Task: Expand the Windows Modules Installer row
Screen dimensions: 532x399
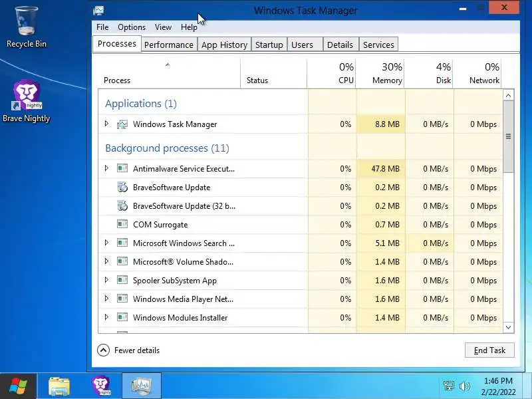Action: tap(106, 317)
